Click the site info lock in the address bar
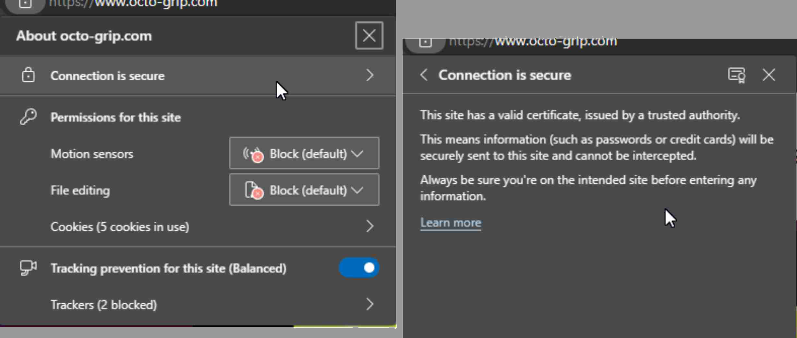 click(x=25, y=4)
